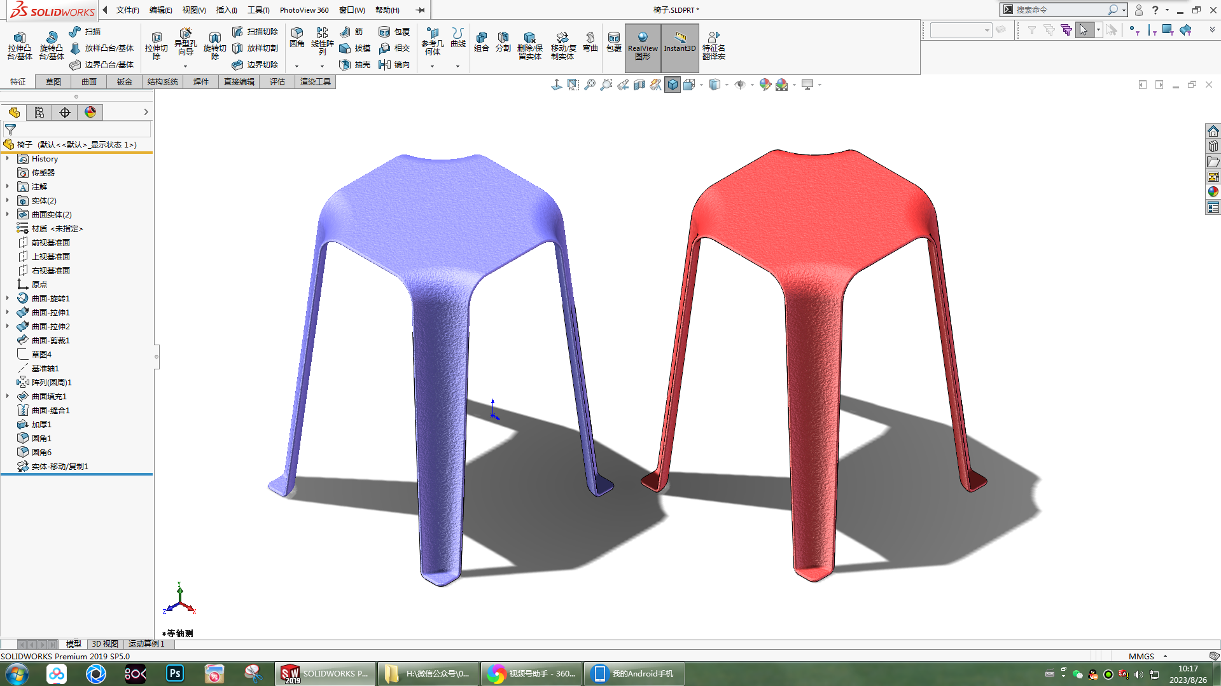Switch to the 钣金 sheet metal tab
Viewport: 1221px width, 686px height.
(125, 81)
